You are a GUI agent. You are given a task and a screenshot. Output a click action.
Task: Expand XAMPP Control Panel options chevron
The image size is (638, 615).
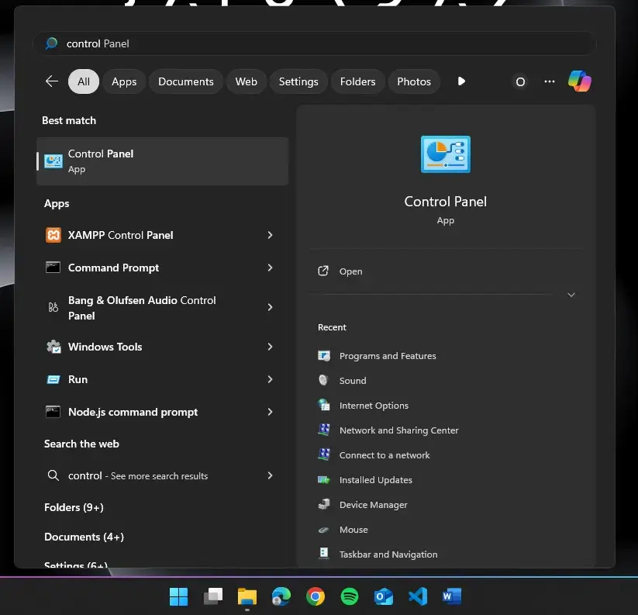[x=270, y=235]
